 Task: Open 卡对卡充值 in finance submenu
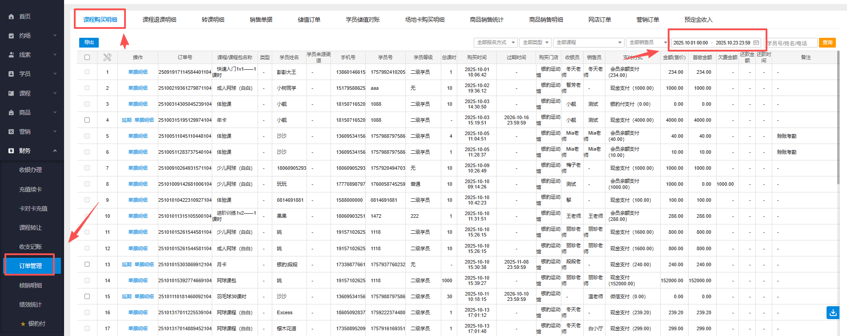click(33, 208)
